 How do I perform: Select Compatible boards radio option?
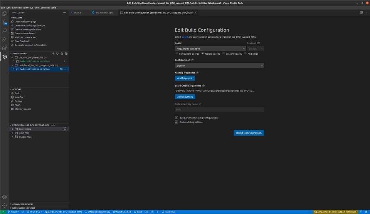[177, 53]
